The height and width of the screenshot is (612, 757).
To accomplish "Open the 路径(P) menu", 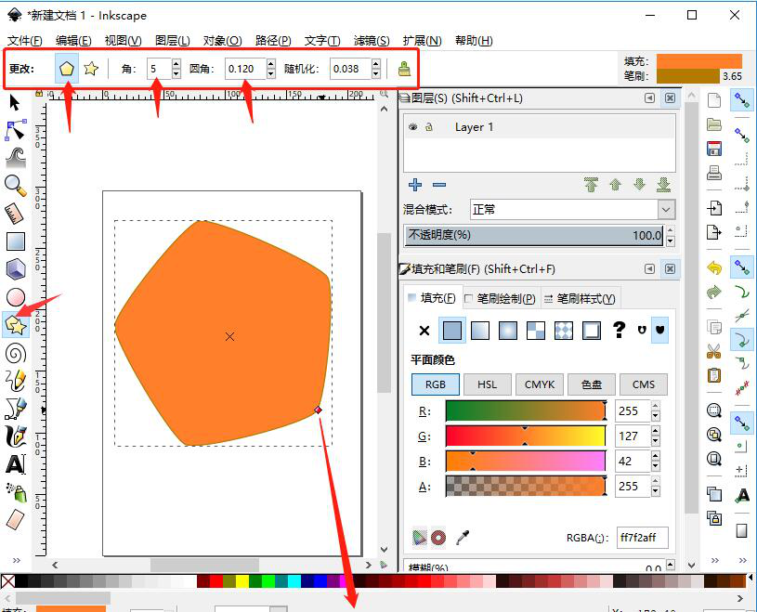I will 273,41.
